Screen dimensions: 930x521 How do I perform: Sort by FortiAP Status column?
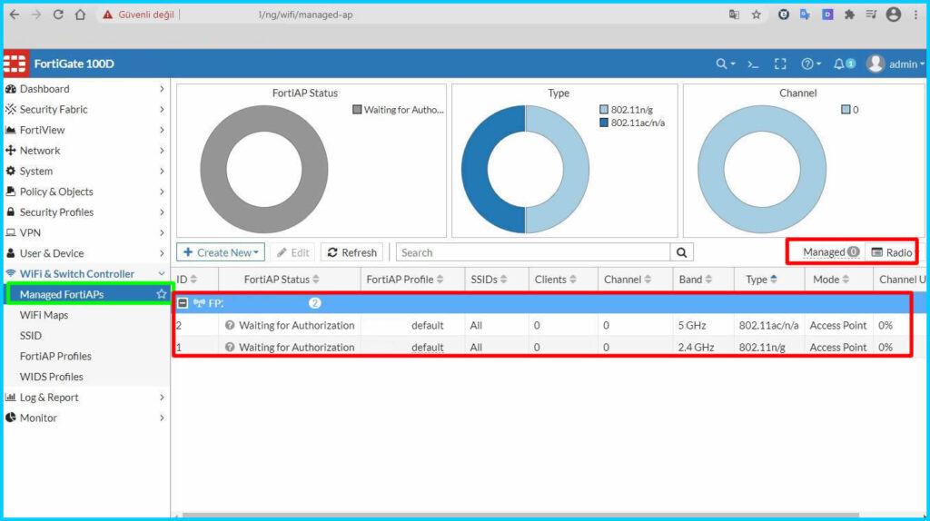[x=282, y=280]
